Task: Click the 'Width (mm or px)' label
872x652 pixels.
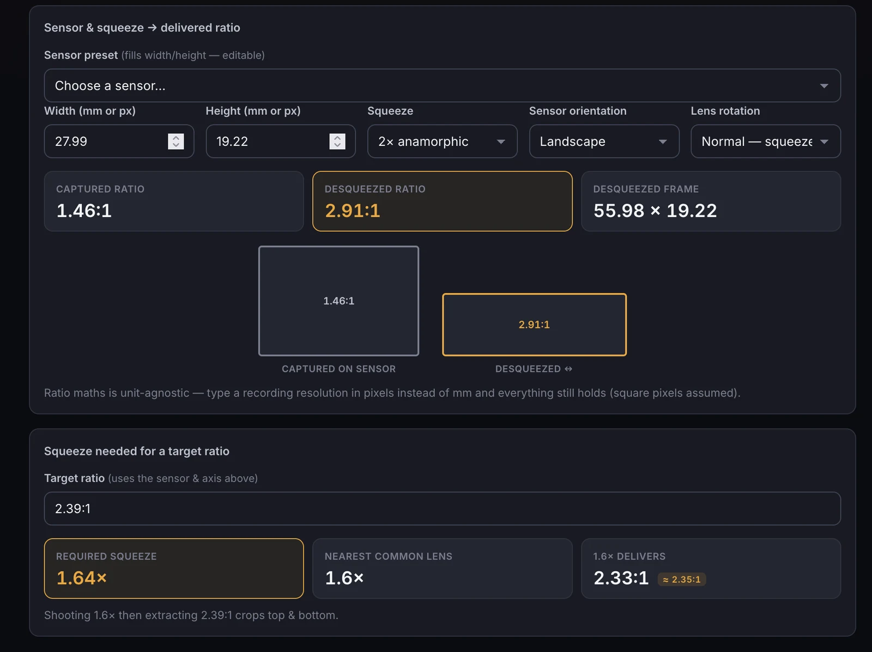Action: click(x=90, y=111)
